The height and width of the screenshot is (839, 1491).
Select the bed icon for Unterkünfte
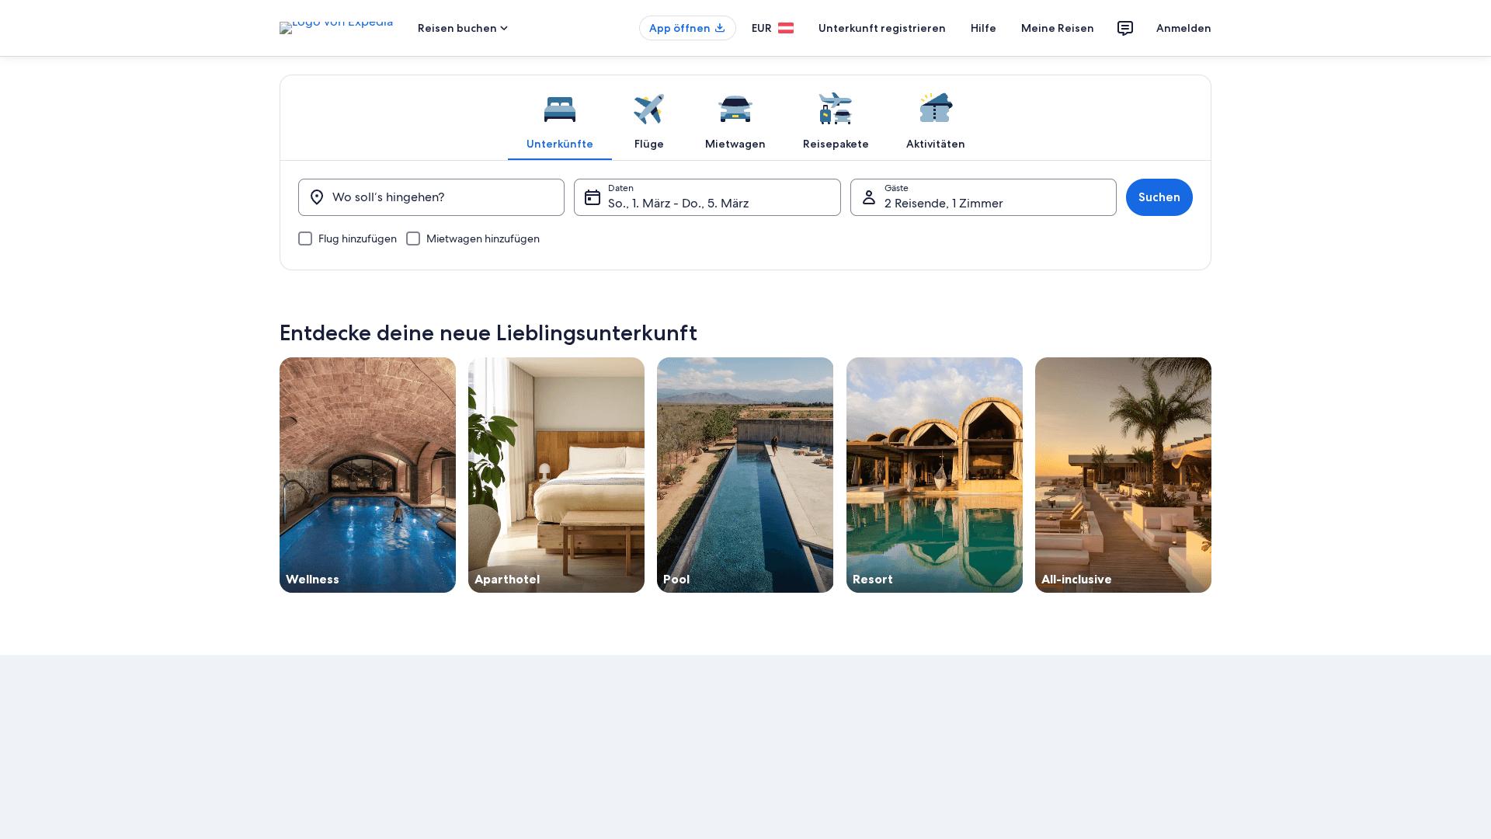click(x=559, y=109)
